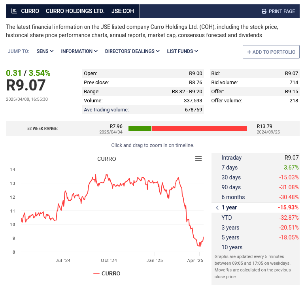Viewport: 304px width, 290px height.
Task: Expand the SENS jump menu
Action: point(45,51)
